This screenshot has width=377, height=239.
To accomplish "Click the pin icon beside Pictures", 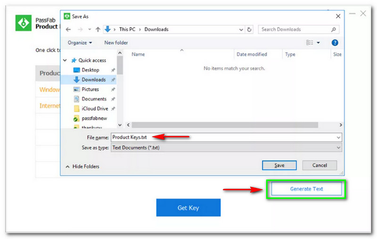I will click(x=113, y=89).
